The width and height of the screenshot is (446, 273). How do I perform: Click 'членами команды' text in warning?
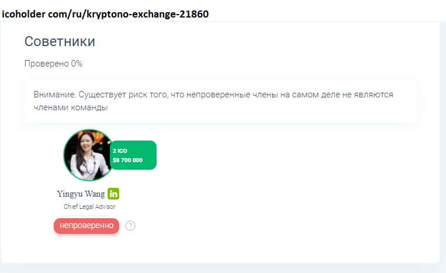click(71, 107)
